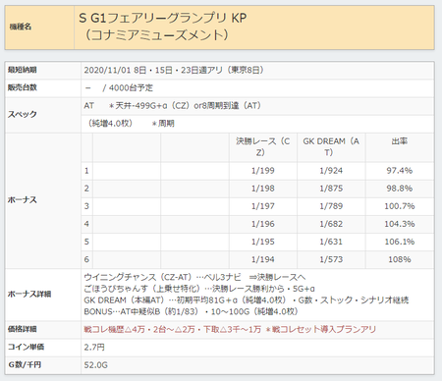Click setting number 4 in bonus table
This screenshot has height=381, width=442.
pos(86,224)
